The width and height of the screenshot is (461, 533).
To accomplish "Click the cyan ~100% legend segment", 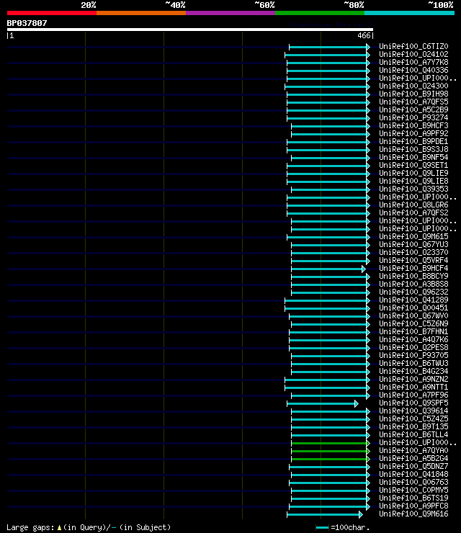I will click(409, 13).
